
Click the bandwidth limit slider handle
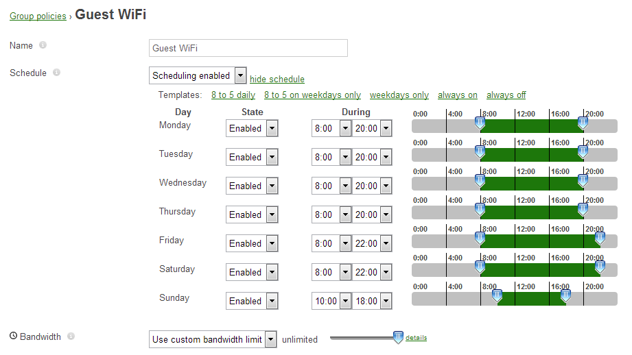tap(398, 337)
